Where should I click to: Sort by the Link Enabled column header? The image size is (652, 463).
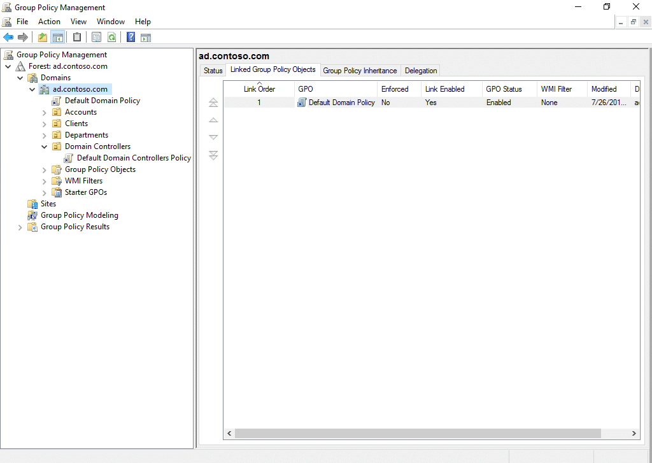click(451, 89)
